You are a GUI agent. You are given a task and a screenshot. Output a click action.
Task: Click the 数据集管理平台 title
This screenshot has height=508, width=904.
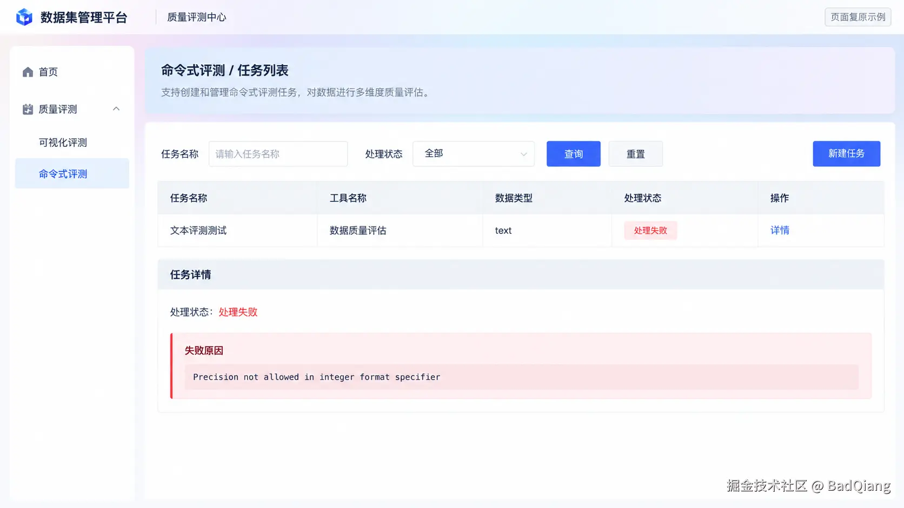click(84, 17)
